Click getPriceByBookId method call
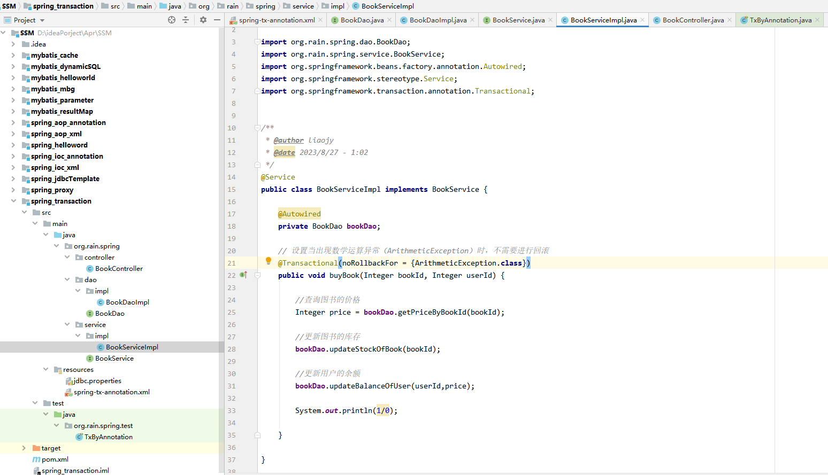This screenshot has height=475, width=828. point(432,312)
